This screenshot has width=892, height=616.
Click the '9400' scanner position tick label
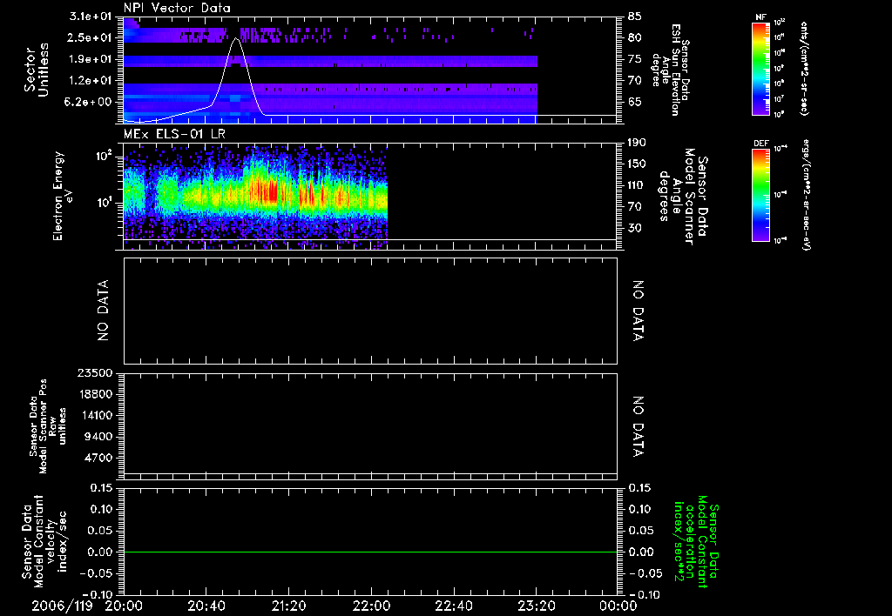[98, 437]
